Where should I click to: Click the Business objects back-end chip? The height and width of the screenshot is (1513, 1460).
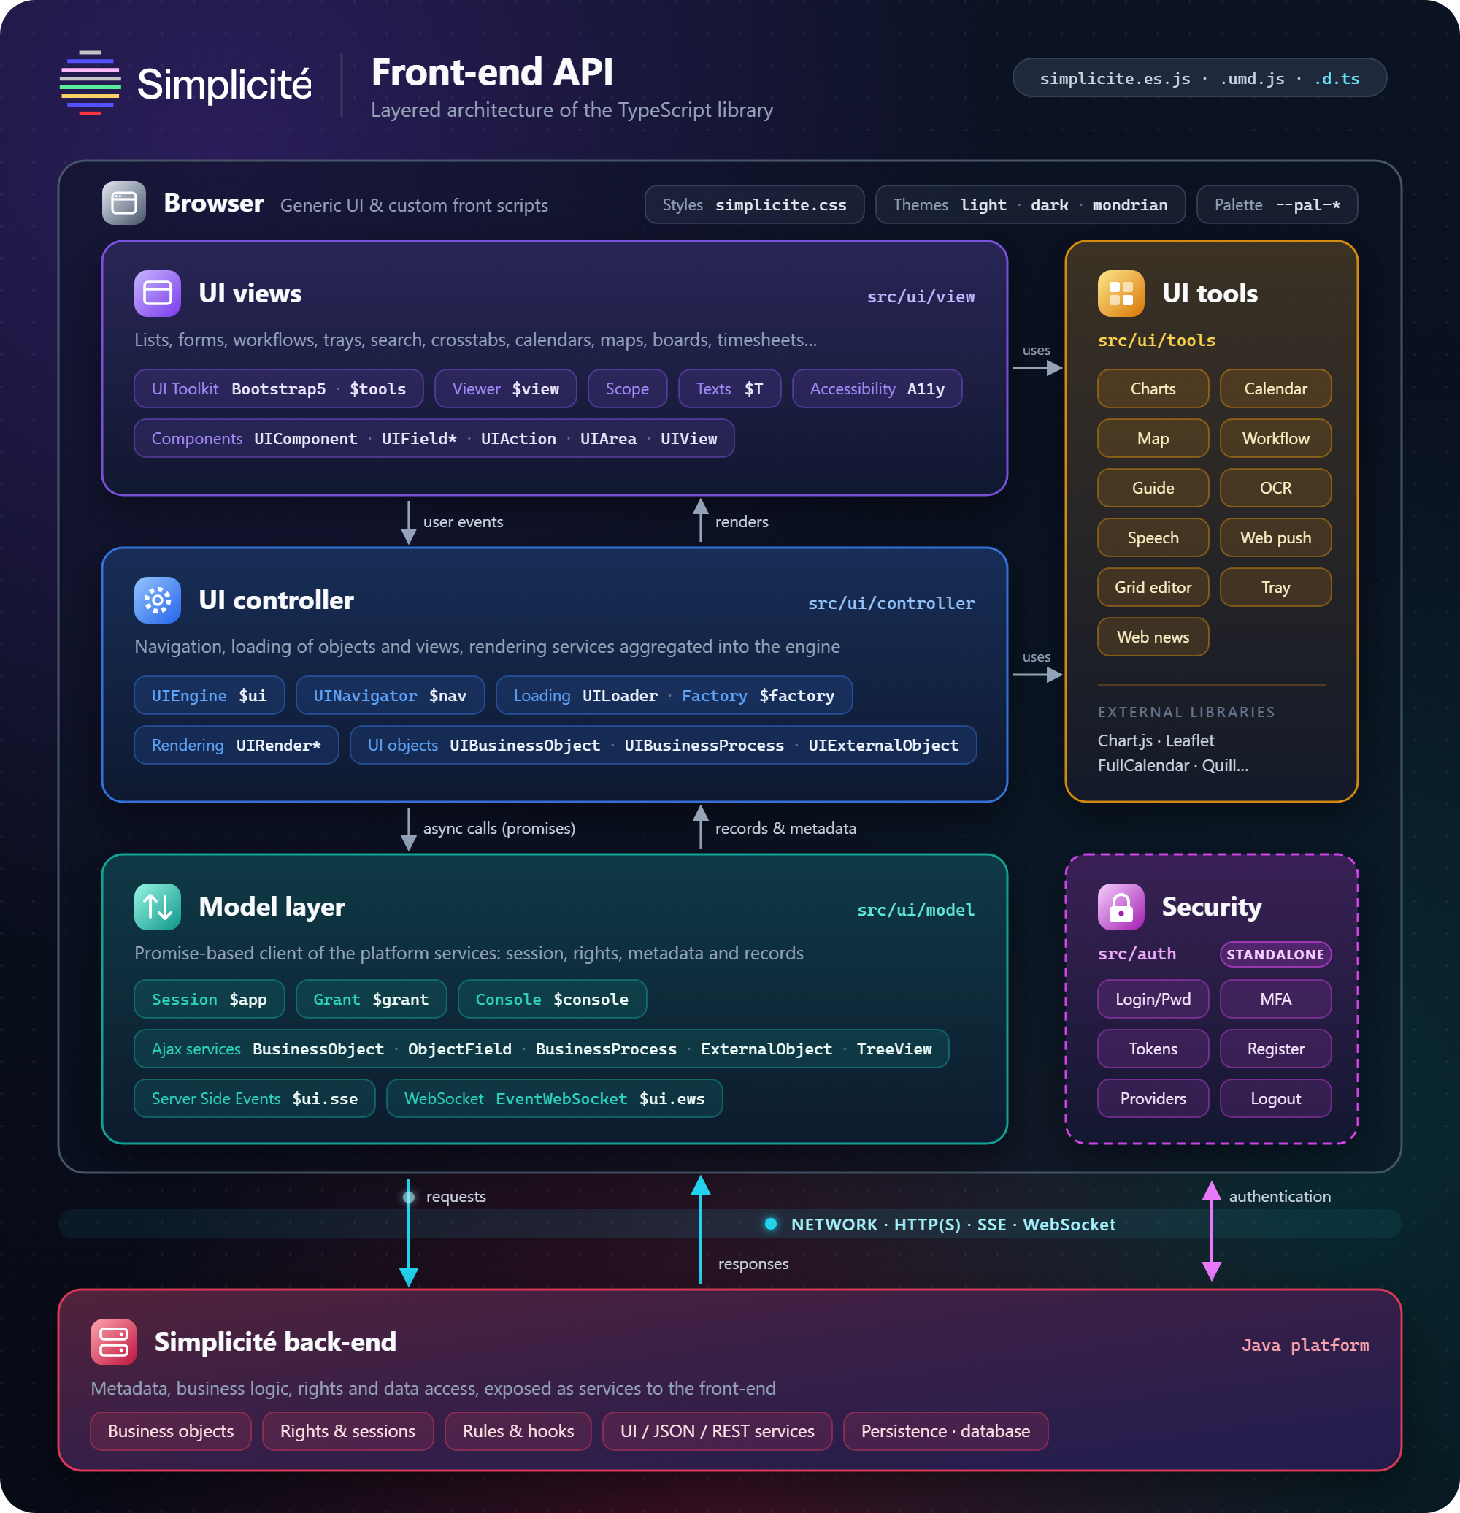click(171, 1430)
